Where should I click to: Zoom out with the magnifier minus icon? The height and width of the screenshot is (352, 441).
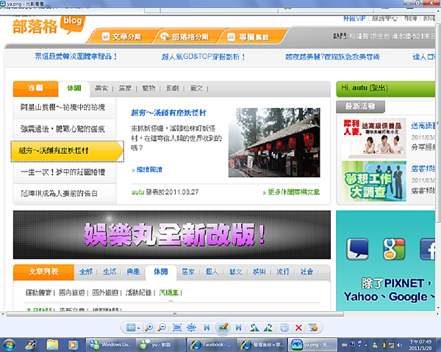click(x=162, y=328)
